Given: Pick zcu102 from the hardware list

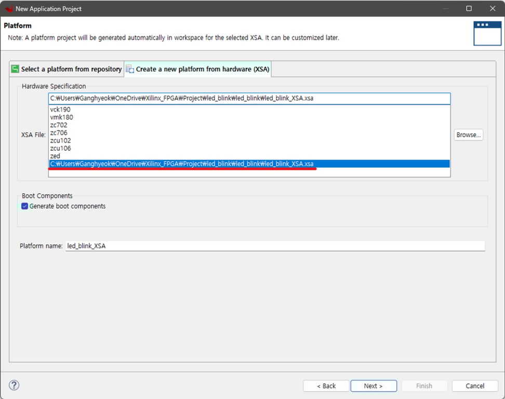Looking at the screenshot, I should click(x=249, y=140).
